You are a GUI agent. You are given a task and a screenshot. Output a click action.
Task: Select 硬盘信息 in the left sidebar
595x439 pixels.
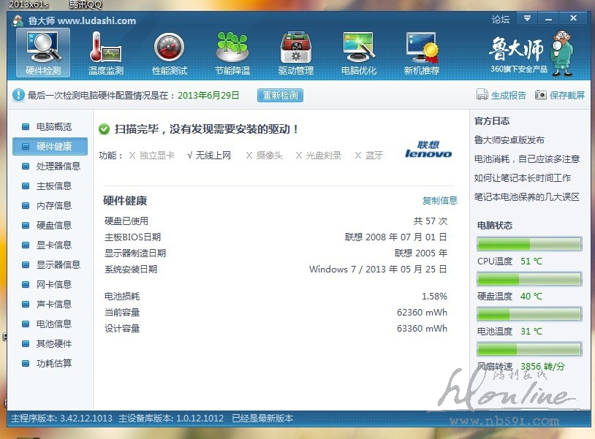54,225
